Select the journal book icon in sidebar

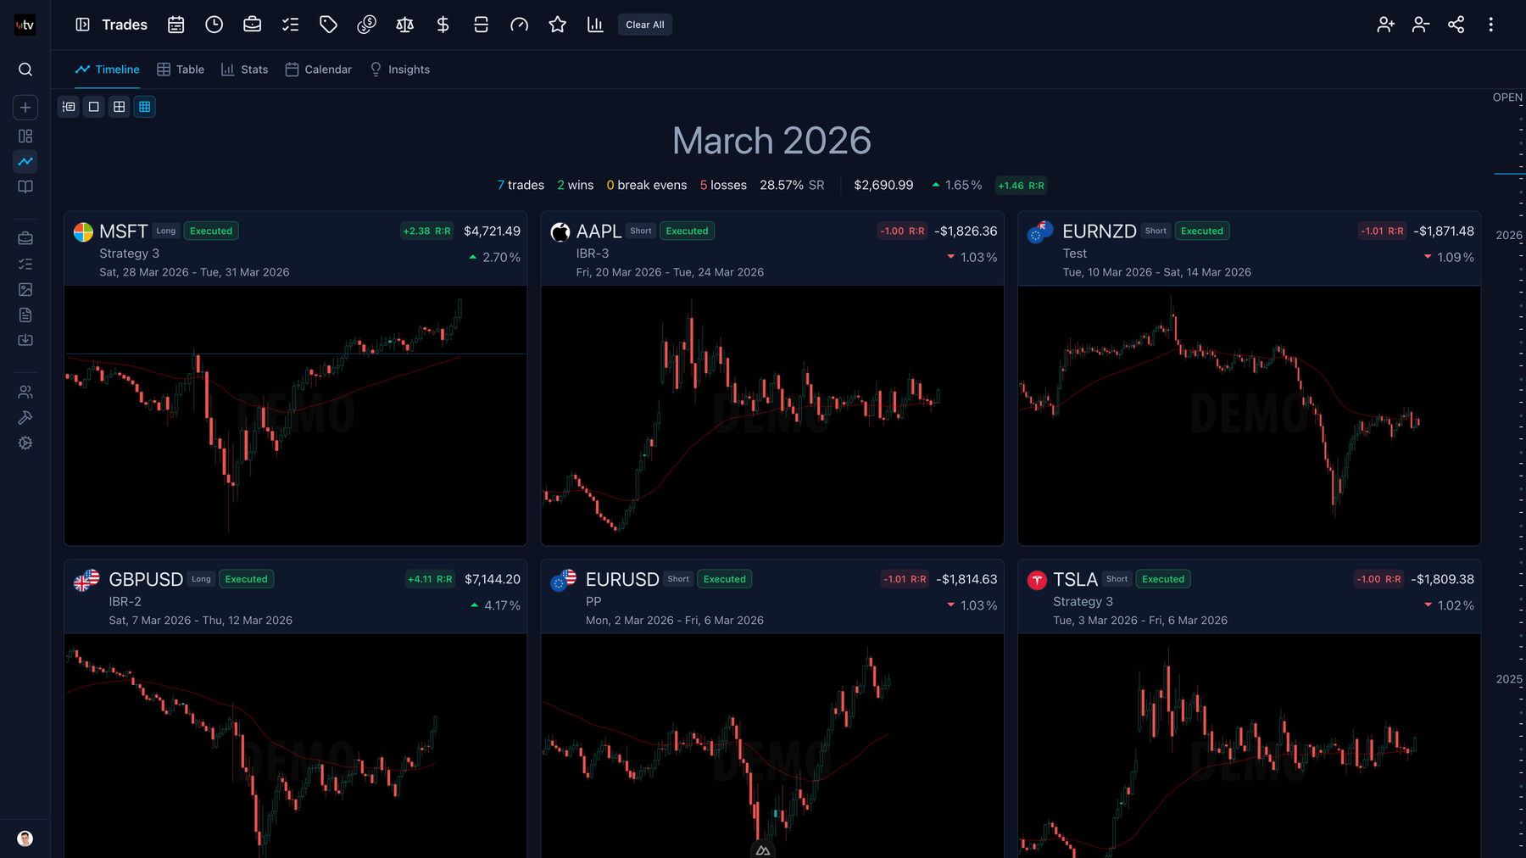point(25,187)
